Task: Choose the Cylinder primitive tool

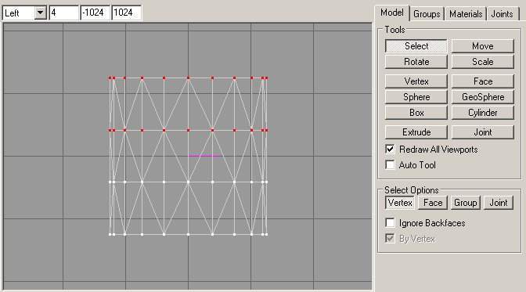Action: tap(482, 113)
